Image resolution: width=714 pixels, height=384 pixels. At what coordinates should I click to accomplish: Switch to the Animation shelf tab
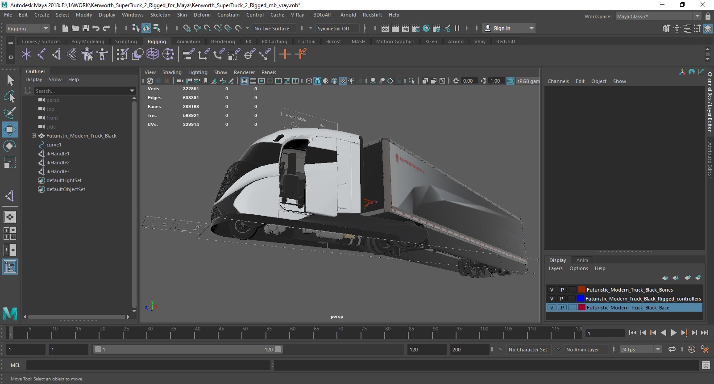(x=188, y=42)
